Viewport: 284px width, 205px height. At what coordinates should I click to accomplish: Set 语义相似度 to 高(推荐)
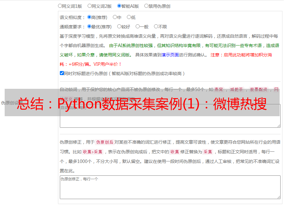point(89,17)
